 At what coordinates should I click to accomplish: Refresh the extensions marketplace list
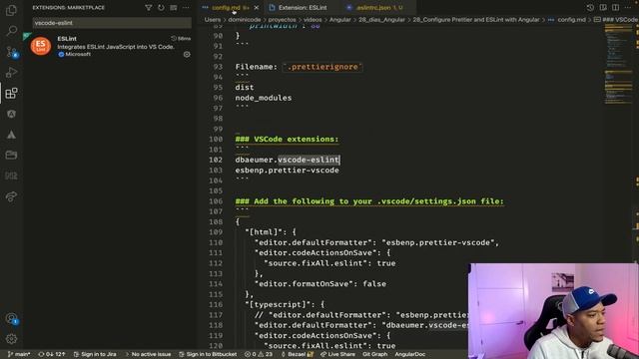[x=161, y=8]
